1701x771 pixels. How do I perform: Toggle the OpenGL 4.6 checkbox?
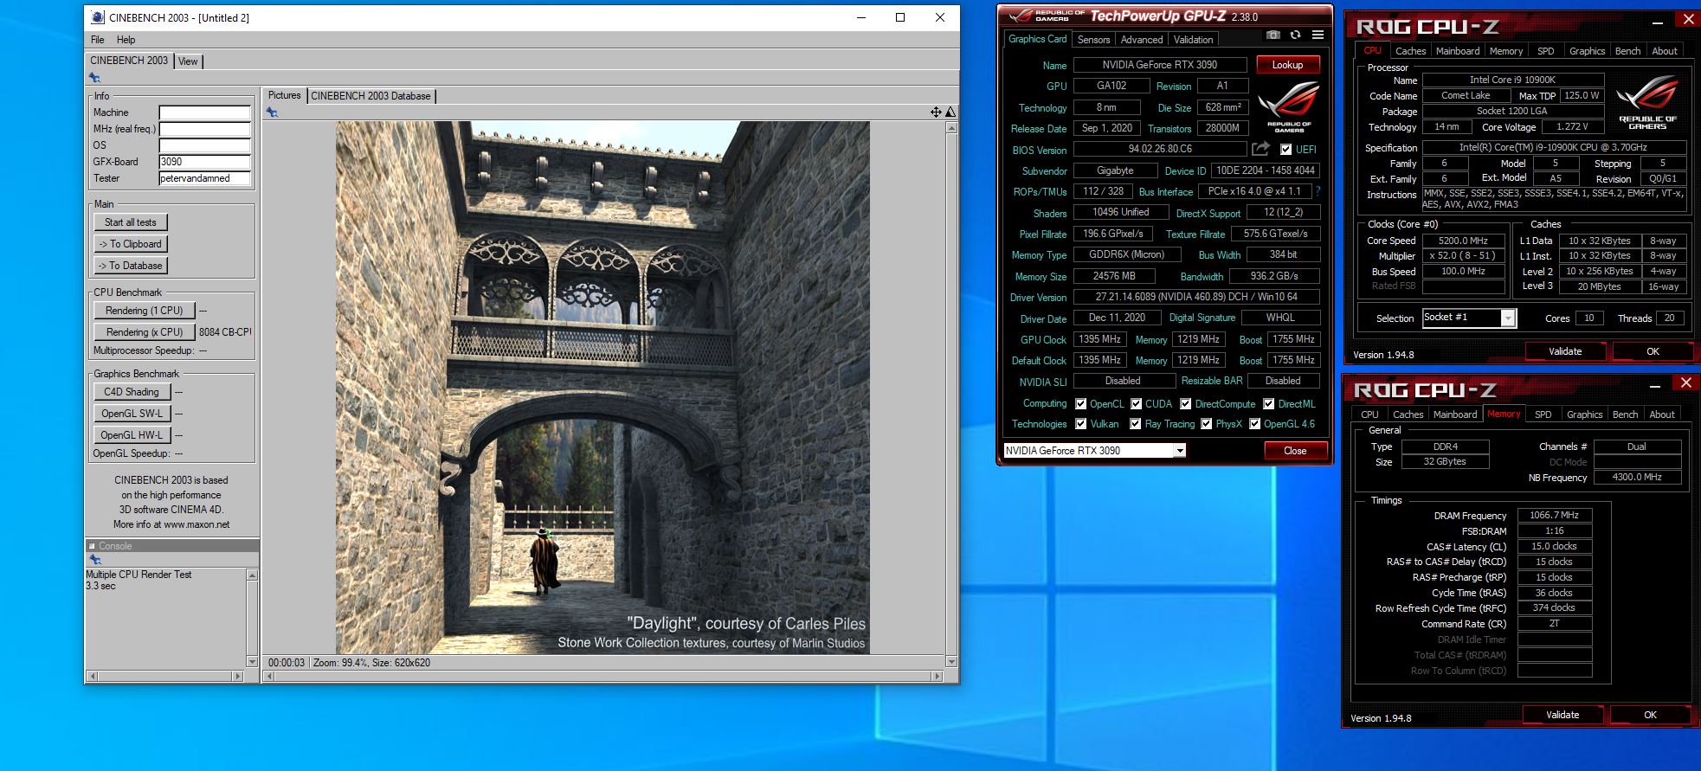point(1254,424)
